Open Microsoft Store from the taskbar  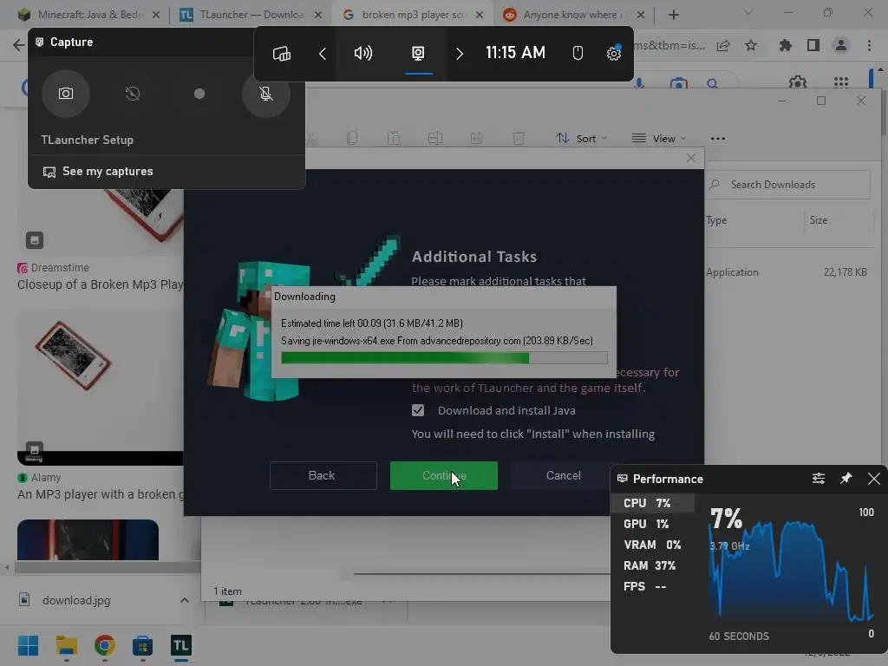click(143, 645)
